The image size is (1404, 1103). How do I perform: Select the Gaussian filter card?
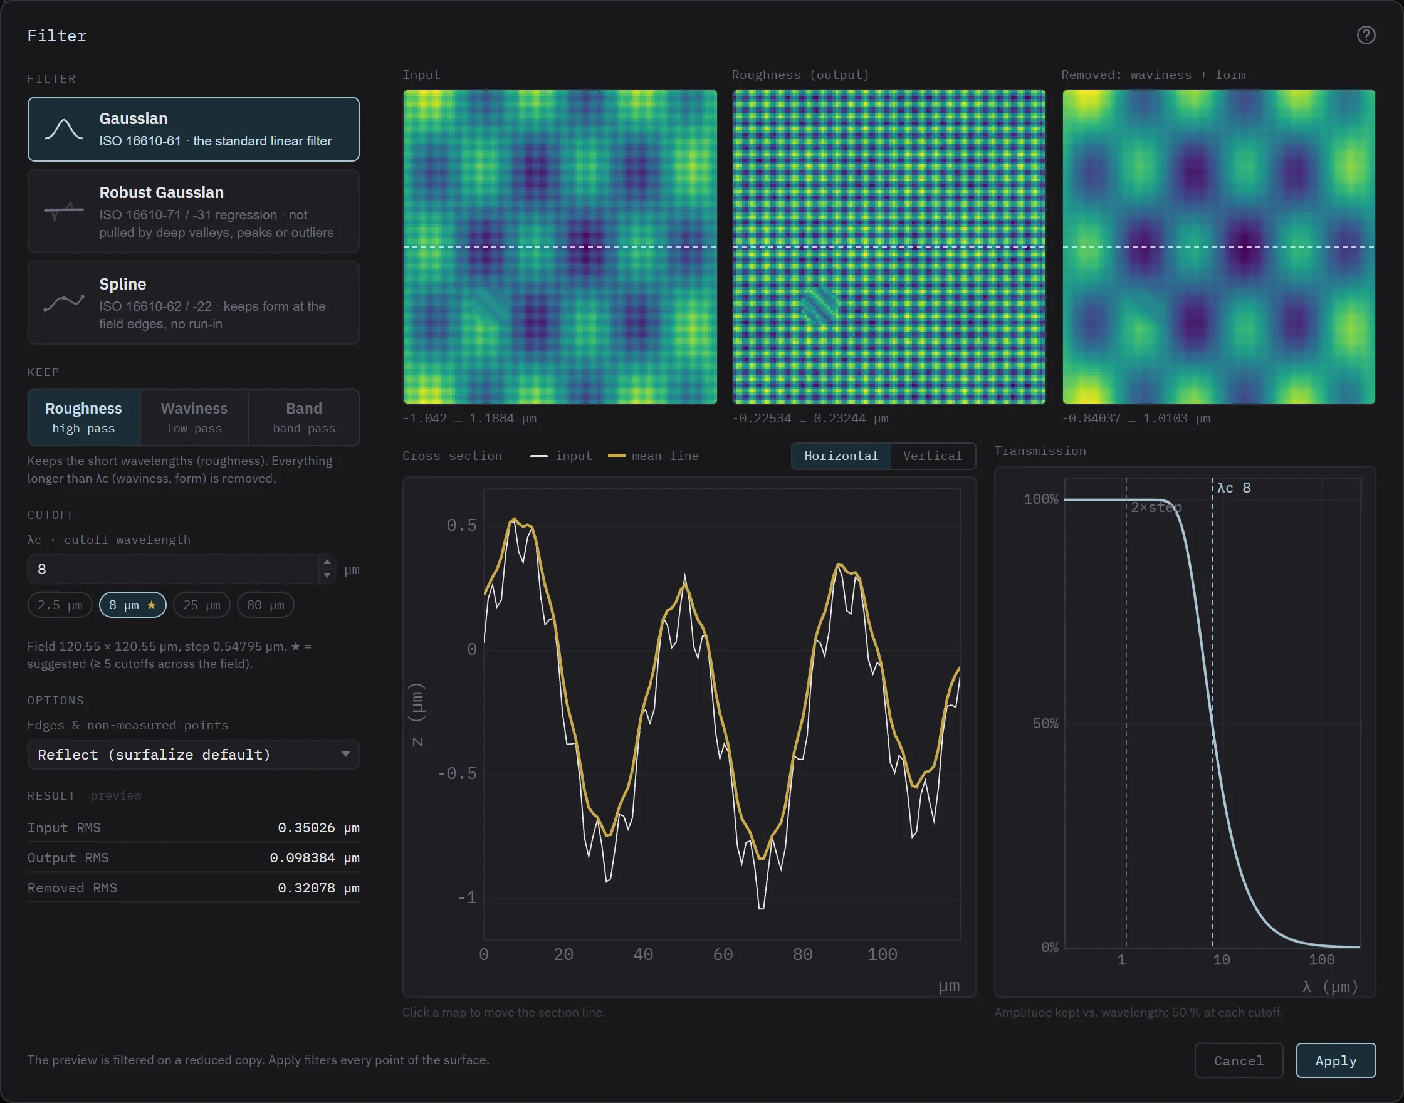[x=193, y=129]
